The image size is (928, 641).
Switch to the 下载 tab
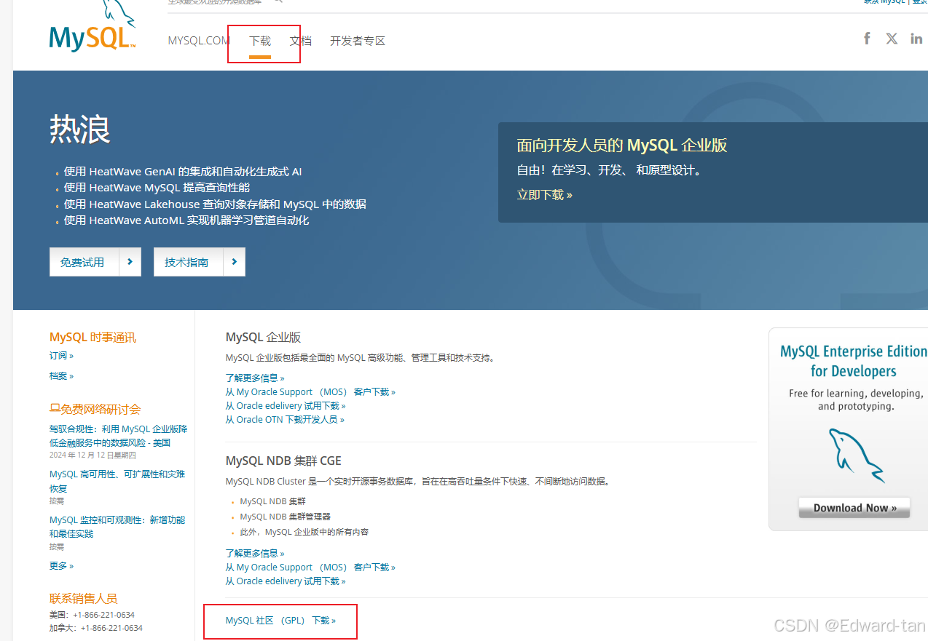(260, 41)
